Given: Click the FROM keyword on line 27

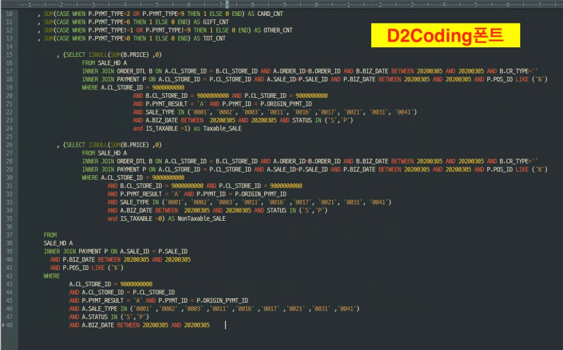Looking at the screenshot, I should [x=88, y=153].
